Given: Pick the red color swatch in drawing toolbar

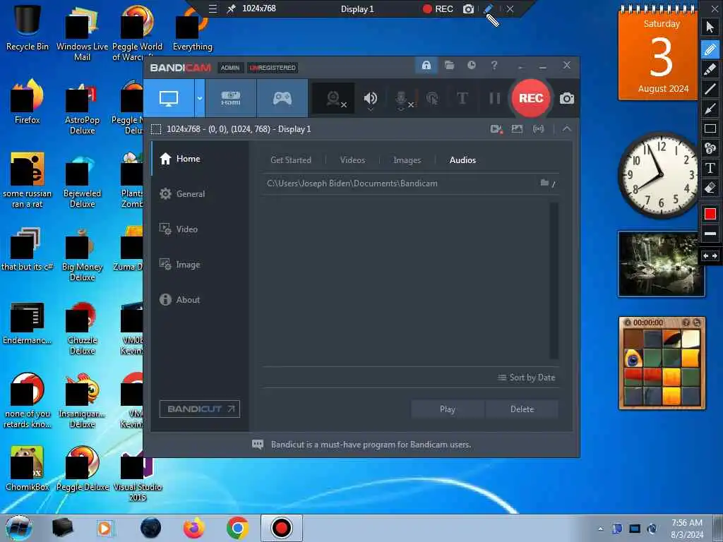Looking at the screenshot, I should [x=710, y=214].
